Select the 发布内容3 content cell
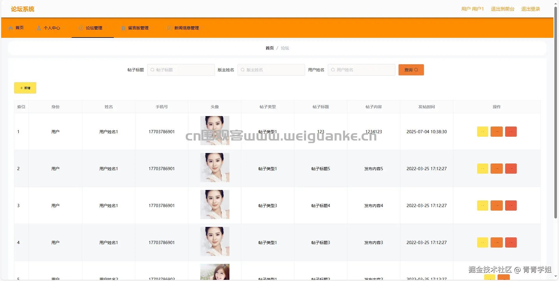Viewport: 559px width, 281px height. tap(374, 243)
